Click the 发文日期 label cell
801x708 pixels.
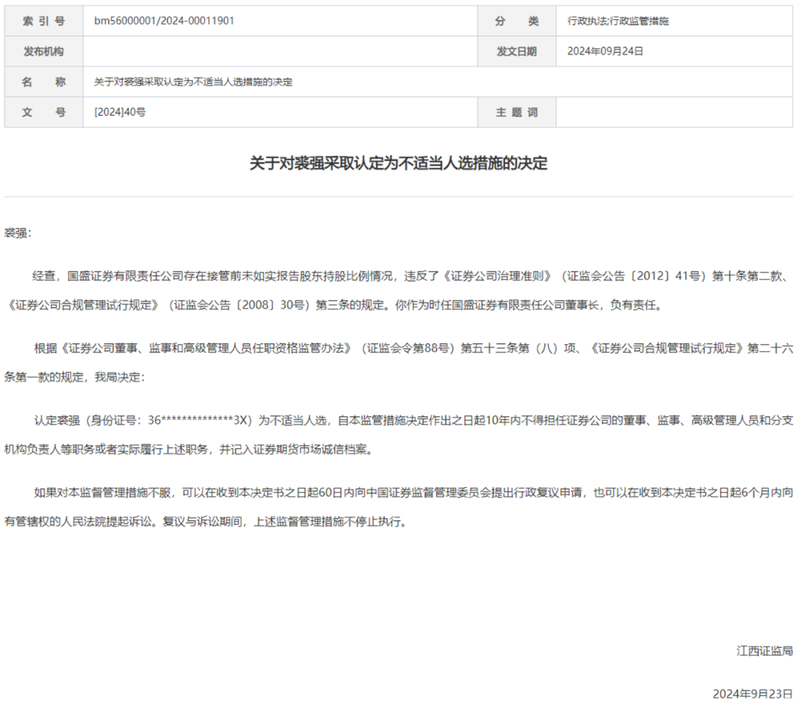[517, 51]
